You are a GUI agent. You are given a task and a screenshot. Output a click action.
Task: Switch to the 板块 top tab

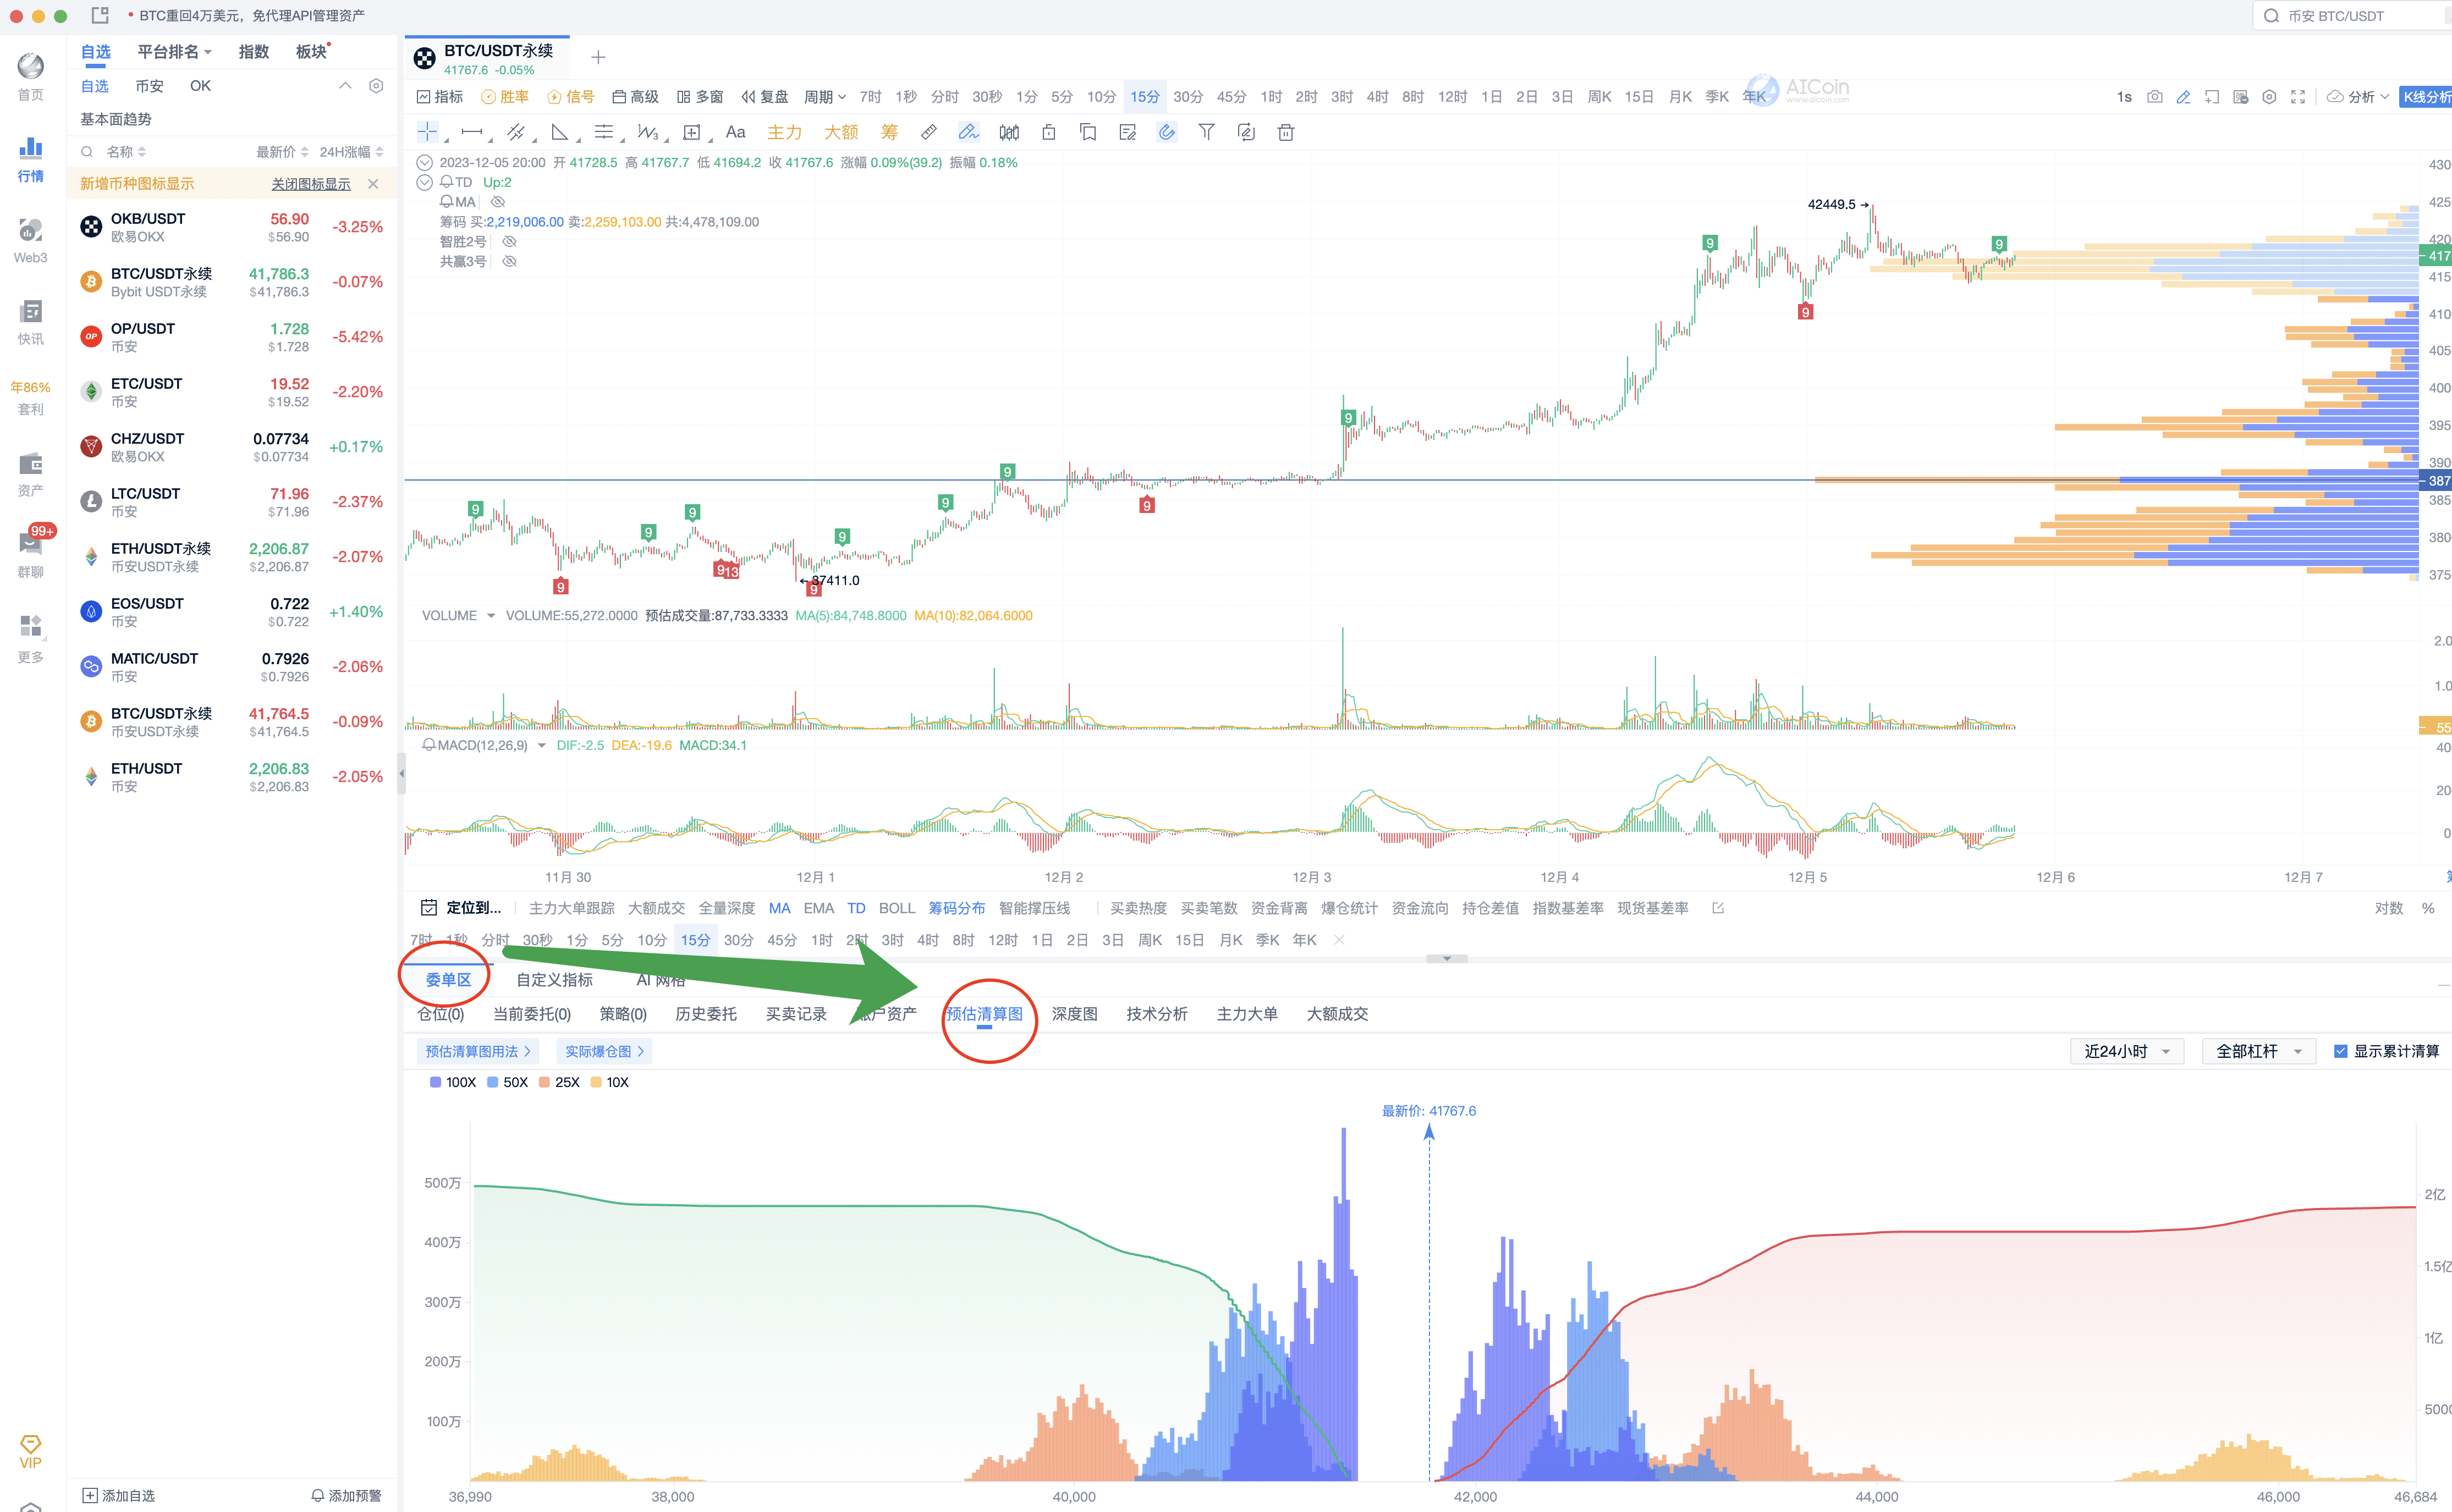tap(311, 52)
